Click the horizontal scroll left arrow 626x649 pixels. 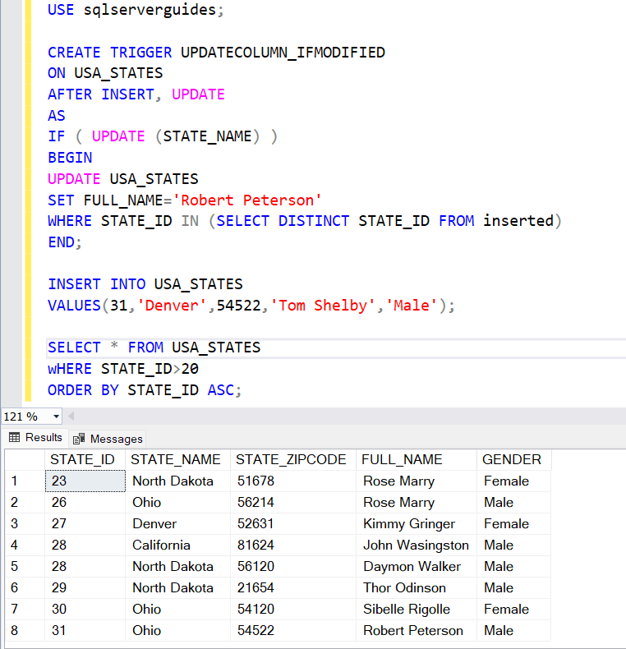coord(71,417)
